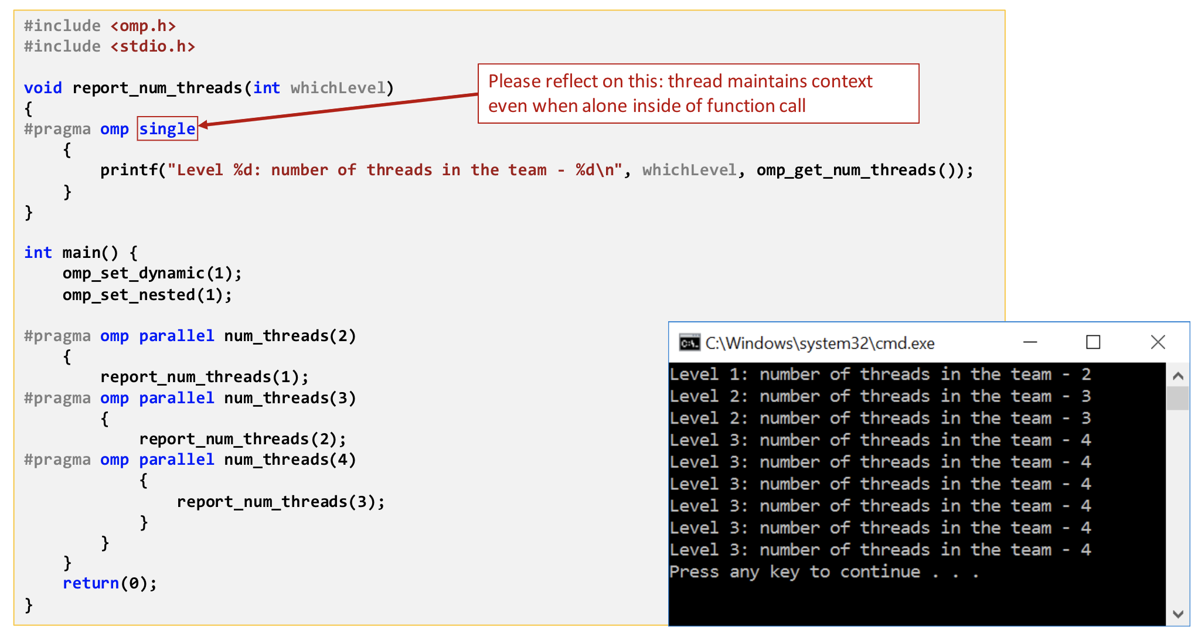
Task: Click the num_threads(2) parallel pragma
Action: pos(190,336)
